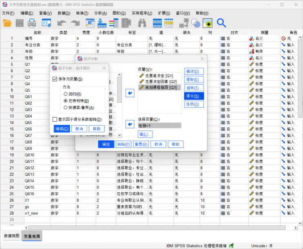303x249 pixels.
Task: Click the 重置 button
Action: tap(141, 144)
